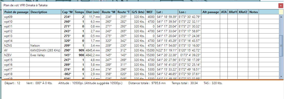The width and height of the screenshot is (284, 99).
Task: Click the MEF column header
Action: tap(150, 12)
